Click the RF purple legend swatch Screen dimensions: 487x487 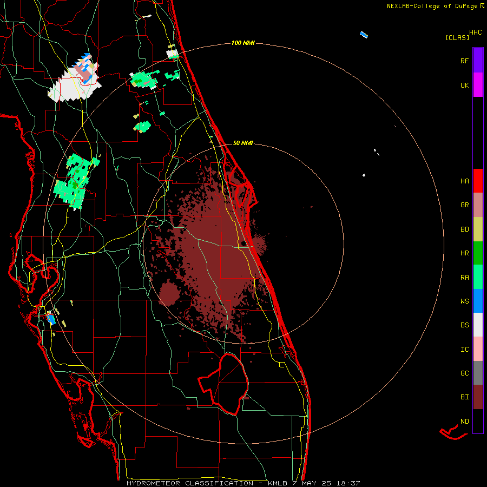coord(478,61)
